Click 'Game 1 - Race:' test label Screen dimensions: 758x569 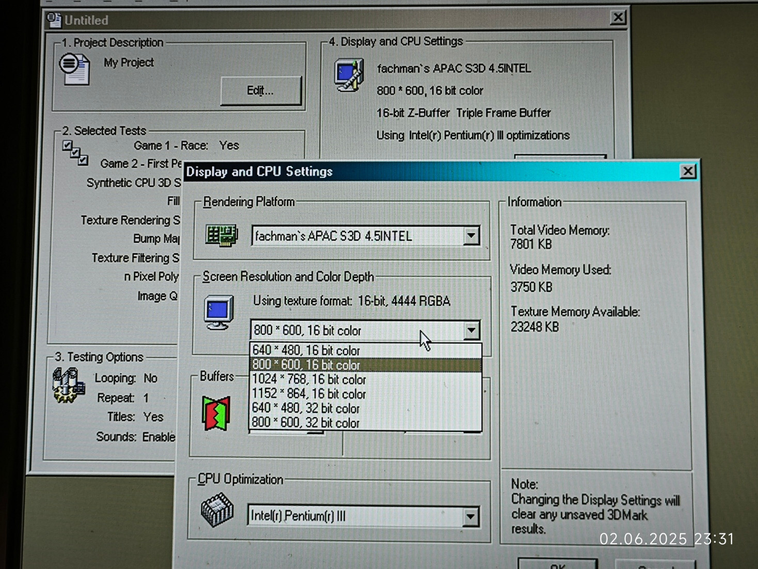(x=171, y=146)
